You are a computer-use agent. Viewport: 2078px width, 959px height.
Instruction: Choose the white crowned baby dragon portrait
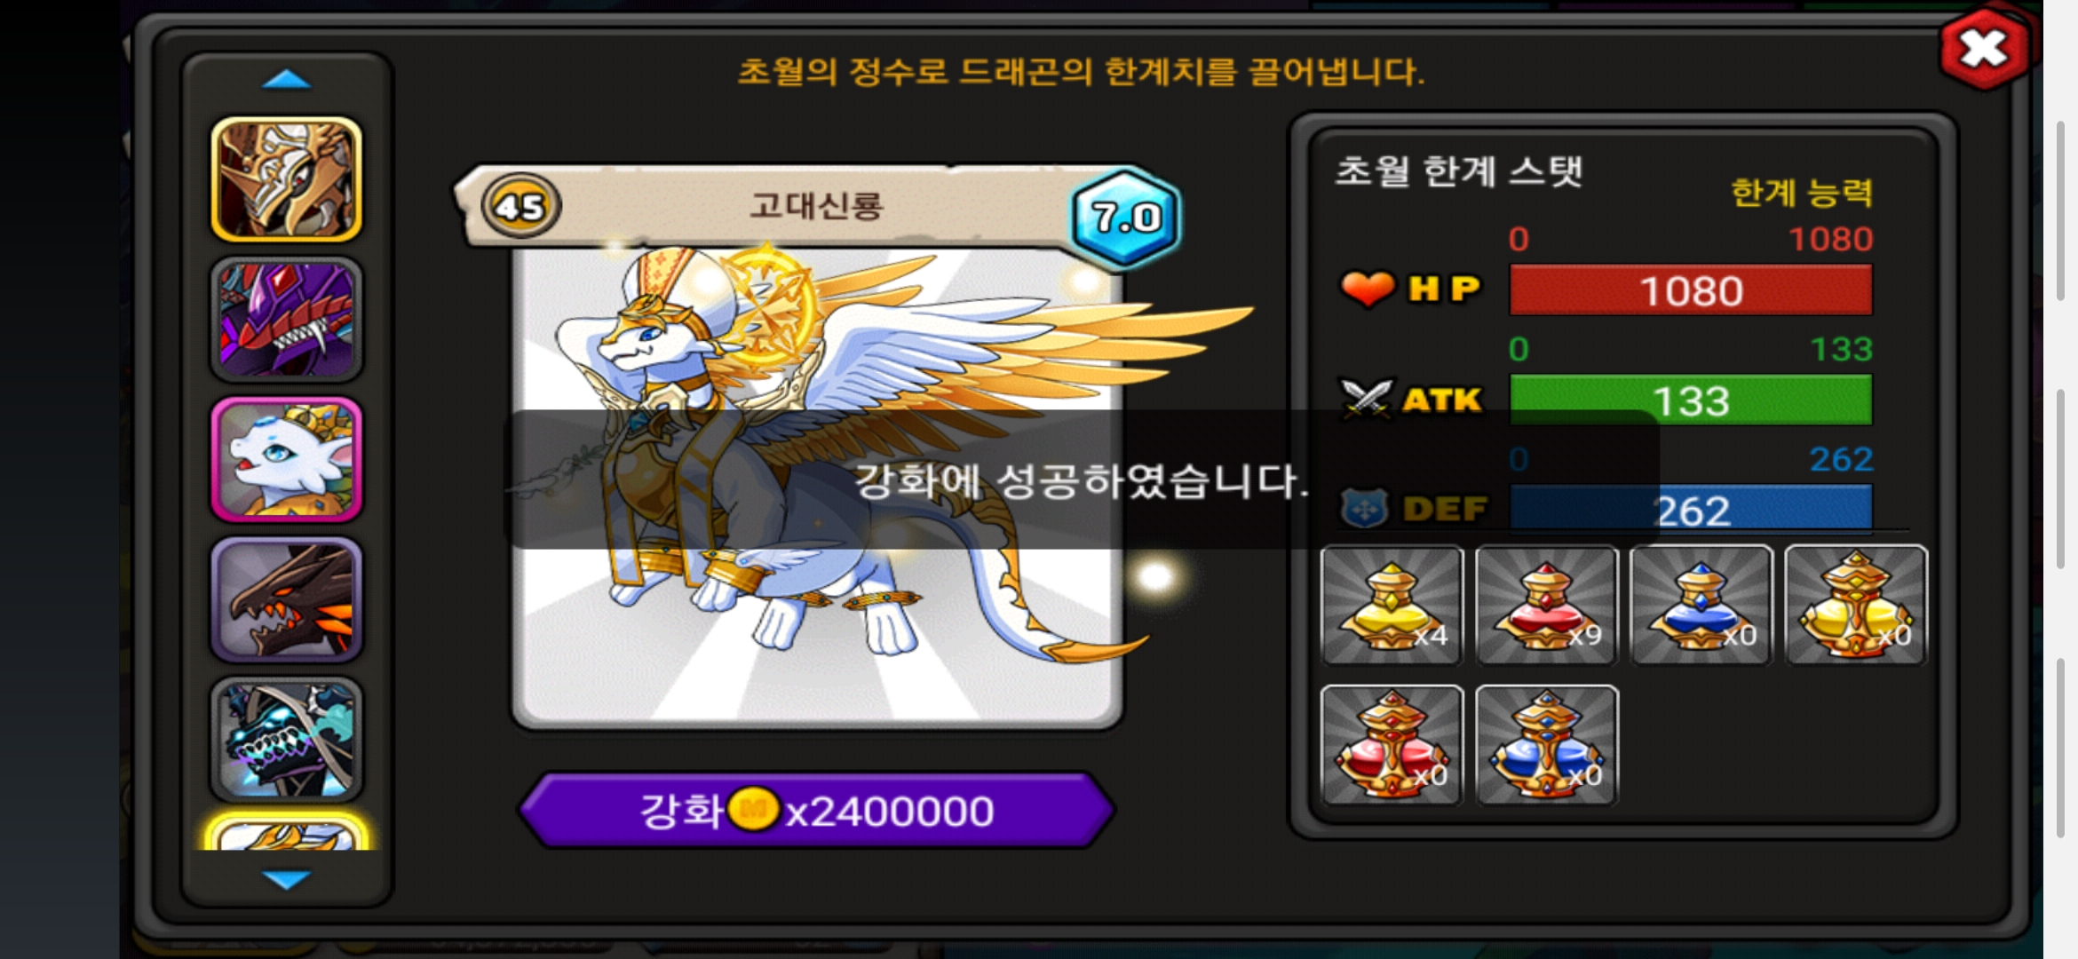click(286, 459)
